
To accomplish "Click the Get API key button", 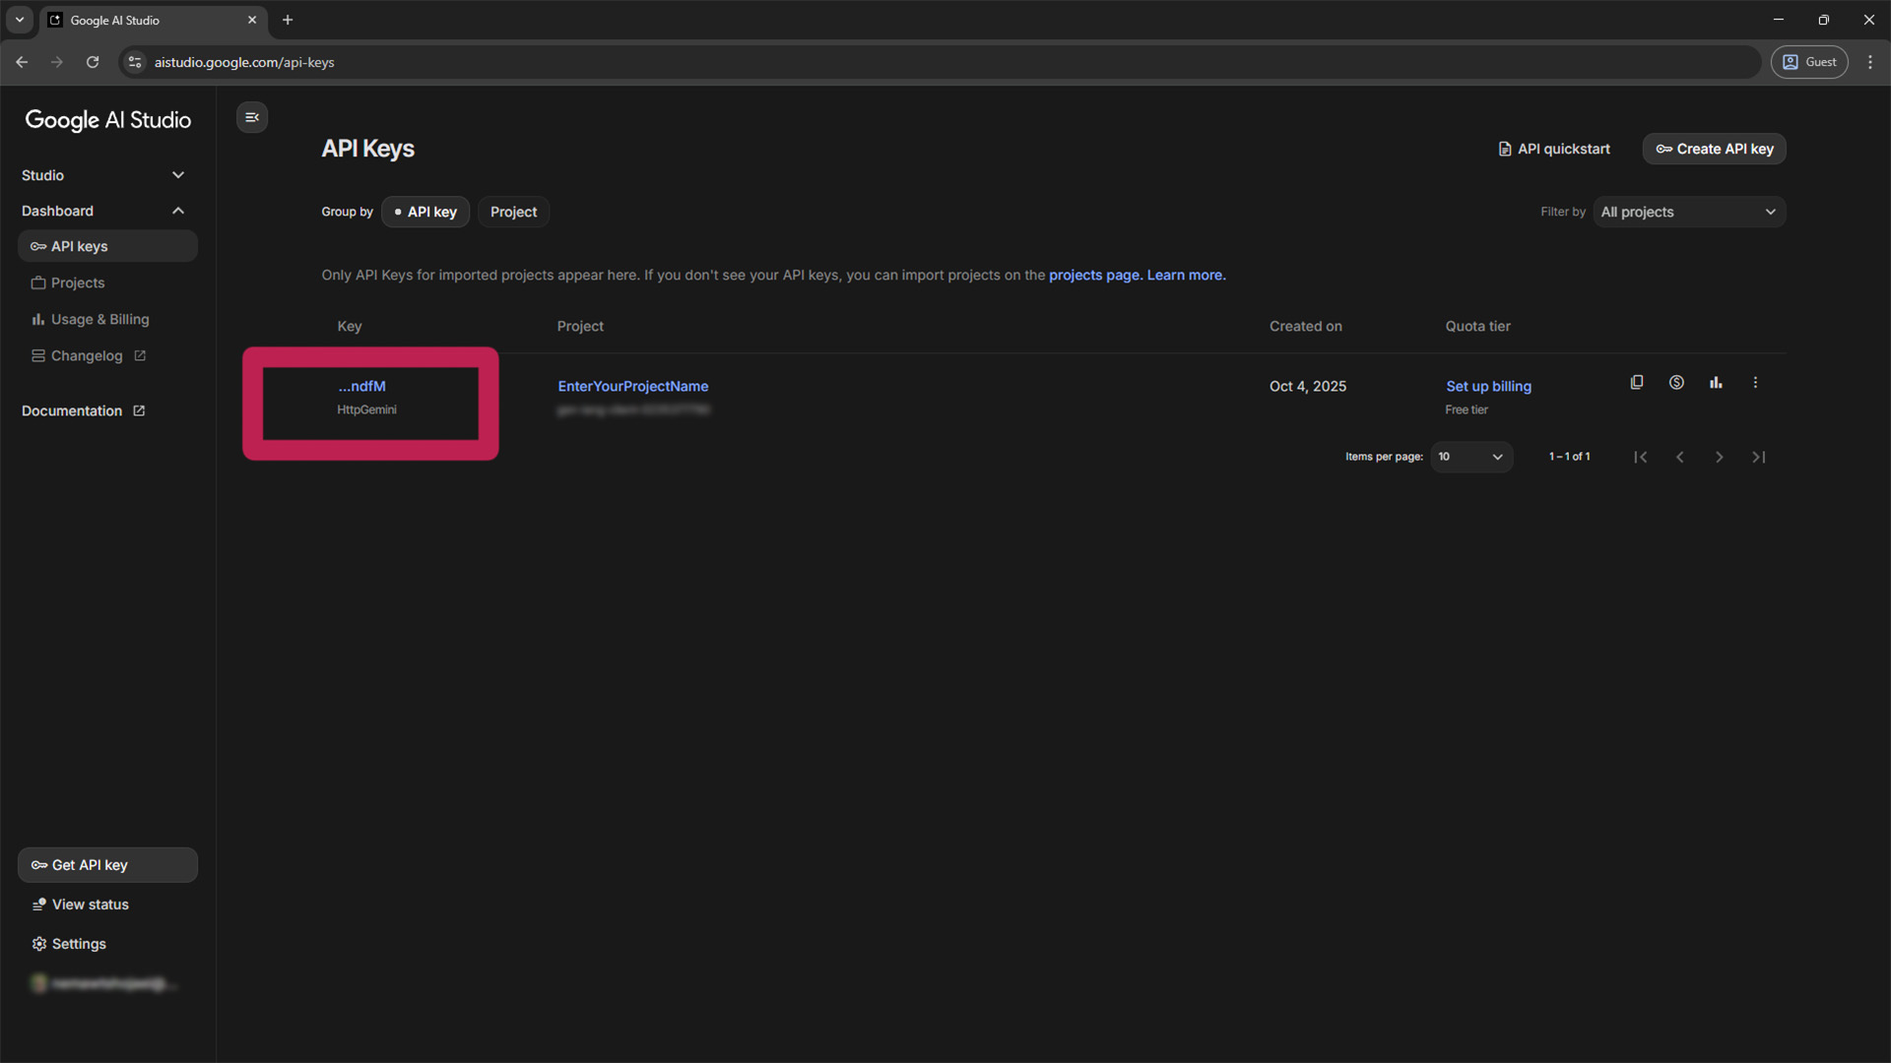I will click(x=107, y=865).
